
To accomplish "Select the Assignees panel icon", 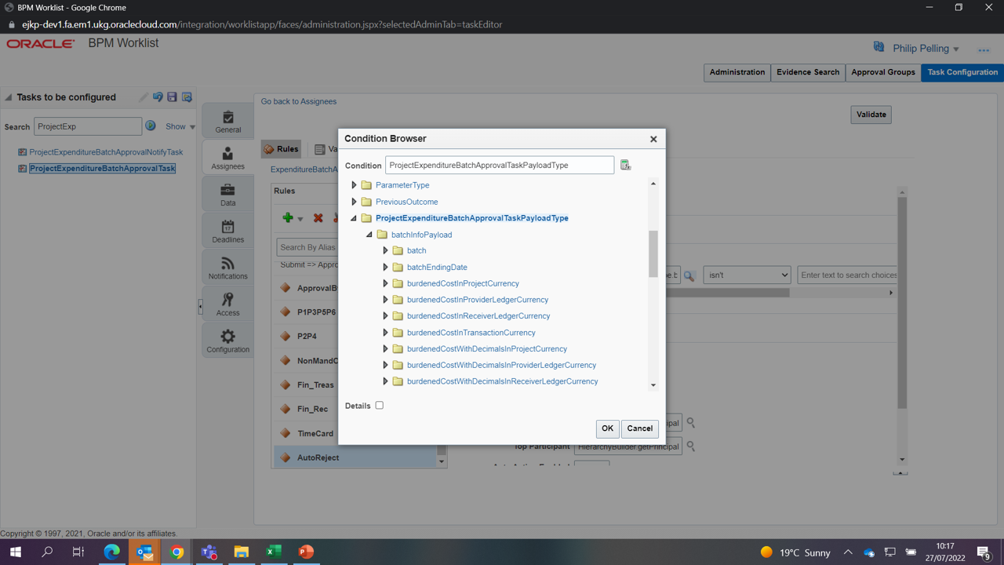I will coord(227,156).
